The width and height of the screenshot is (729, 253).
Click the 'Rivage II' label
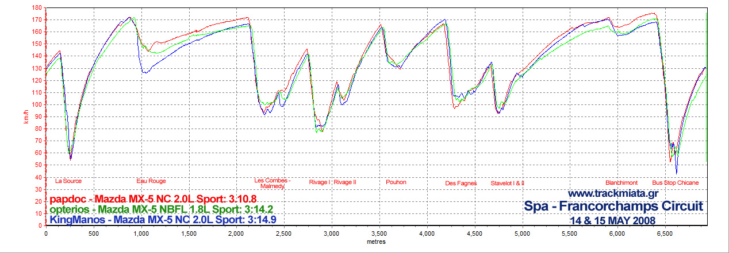[346, 182]
